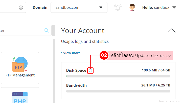
Task: Click the Update disk usage refresh icon
Action: coord(90,71)
